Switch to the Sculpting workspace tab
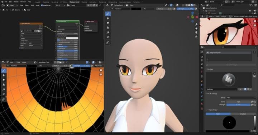The width and height of the screenshot is (258, 135). [x=54, y=2]
